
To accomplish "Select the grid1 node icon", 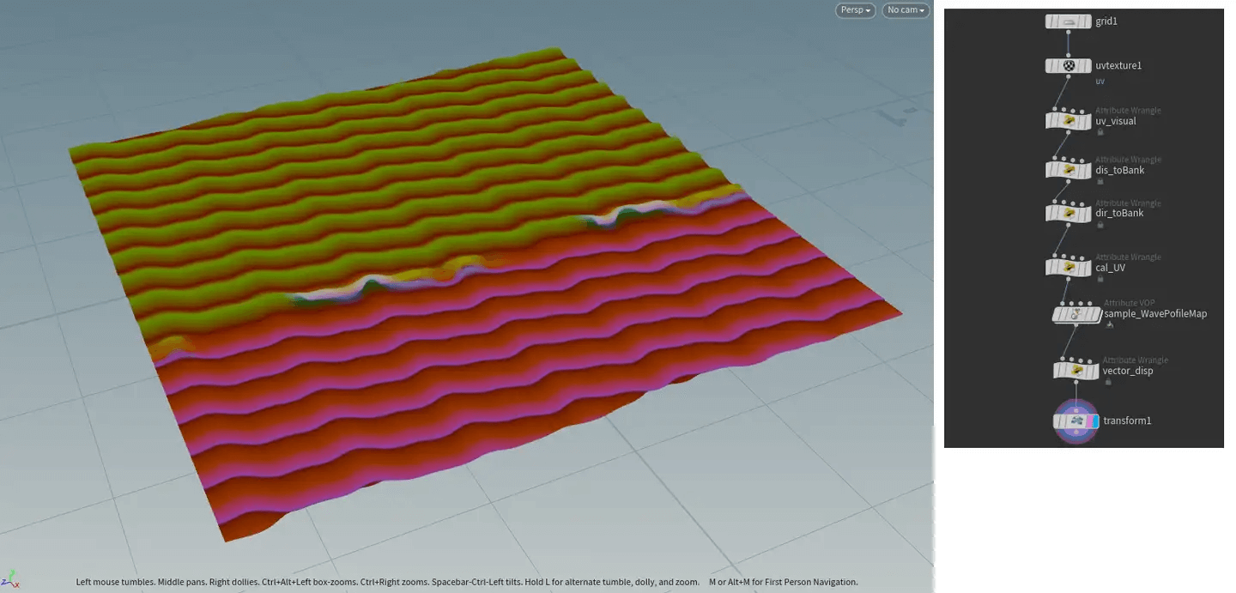I will (x=1069, y=21).
